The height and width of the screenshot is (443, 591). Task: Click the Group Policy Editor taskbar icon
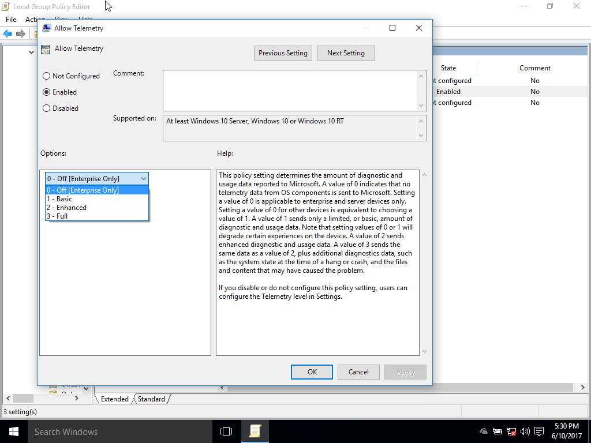point(255,431)
